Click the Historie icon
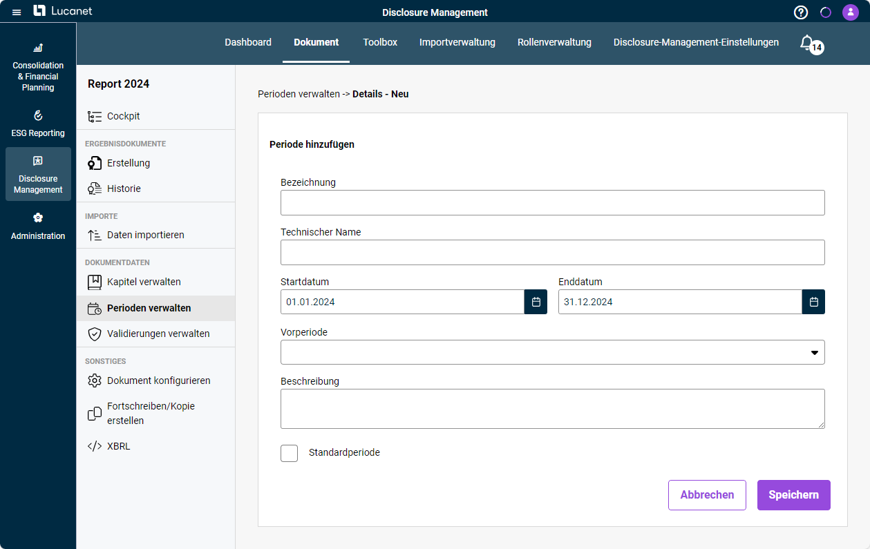Screen dimensions: 870x549 [x=95, y=189]
